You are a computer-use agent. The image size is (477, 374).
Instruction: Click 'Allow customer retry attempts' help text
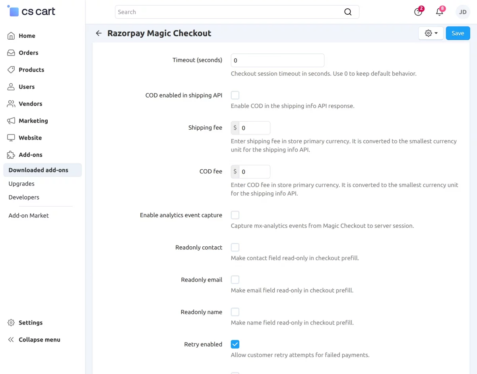[300, 355]
